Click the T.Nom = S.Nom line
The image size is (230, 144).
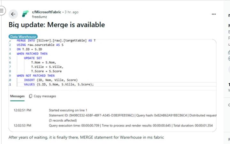(43, 63)
